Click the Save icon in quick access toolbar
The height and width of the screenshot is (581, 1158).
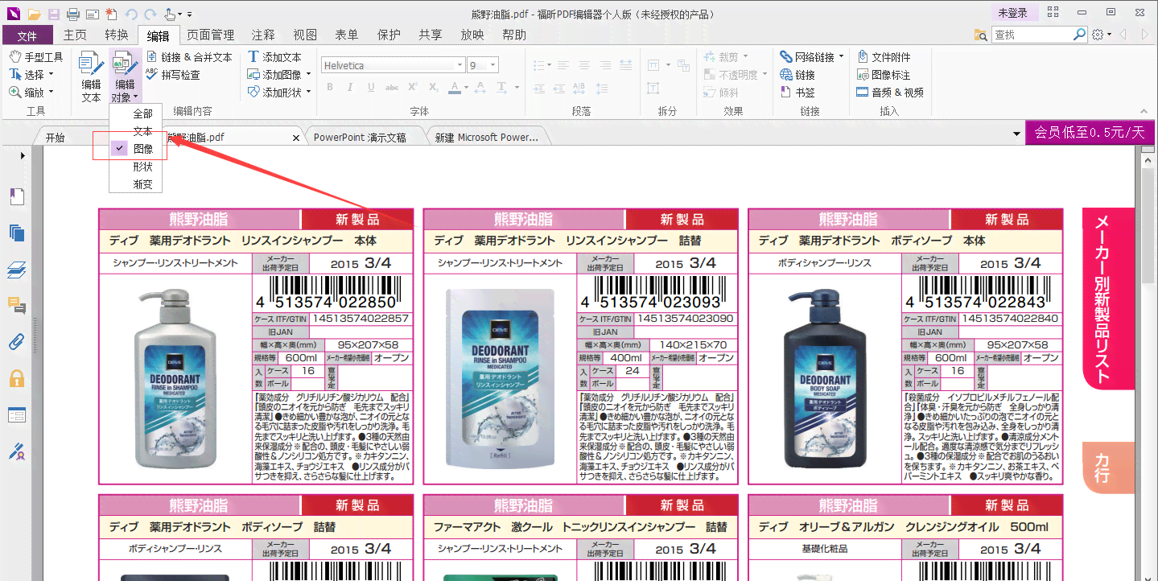tap(53, 14)
